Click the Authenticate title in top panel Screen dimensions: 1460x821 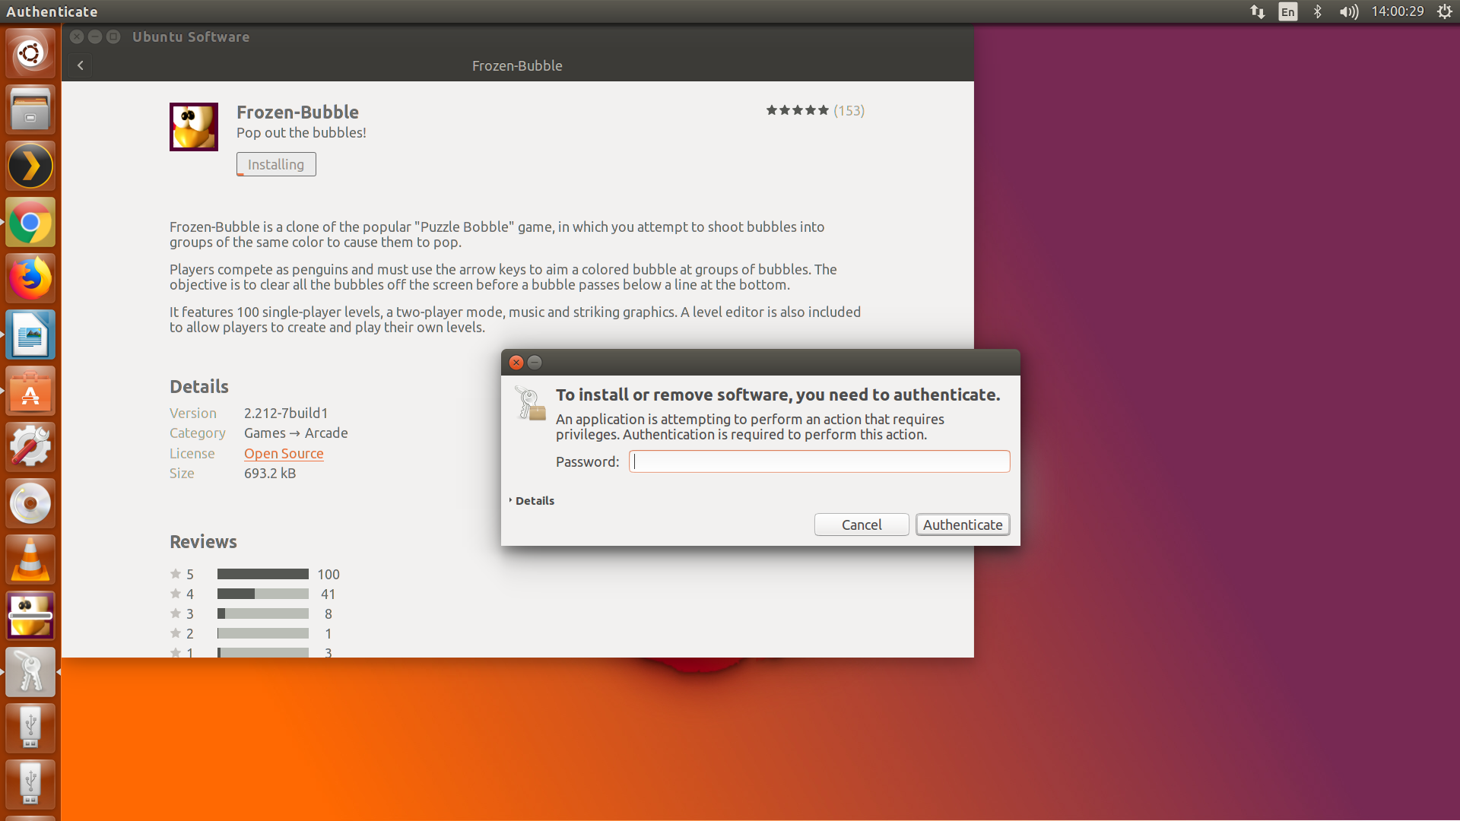[52, 11]
